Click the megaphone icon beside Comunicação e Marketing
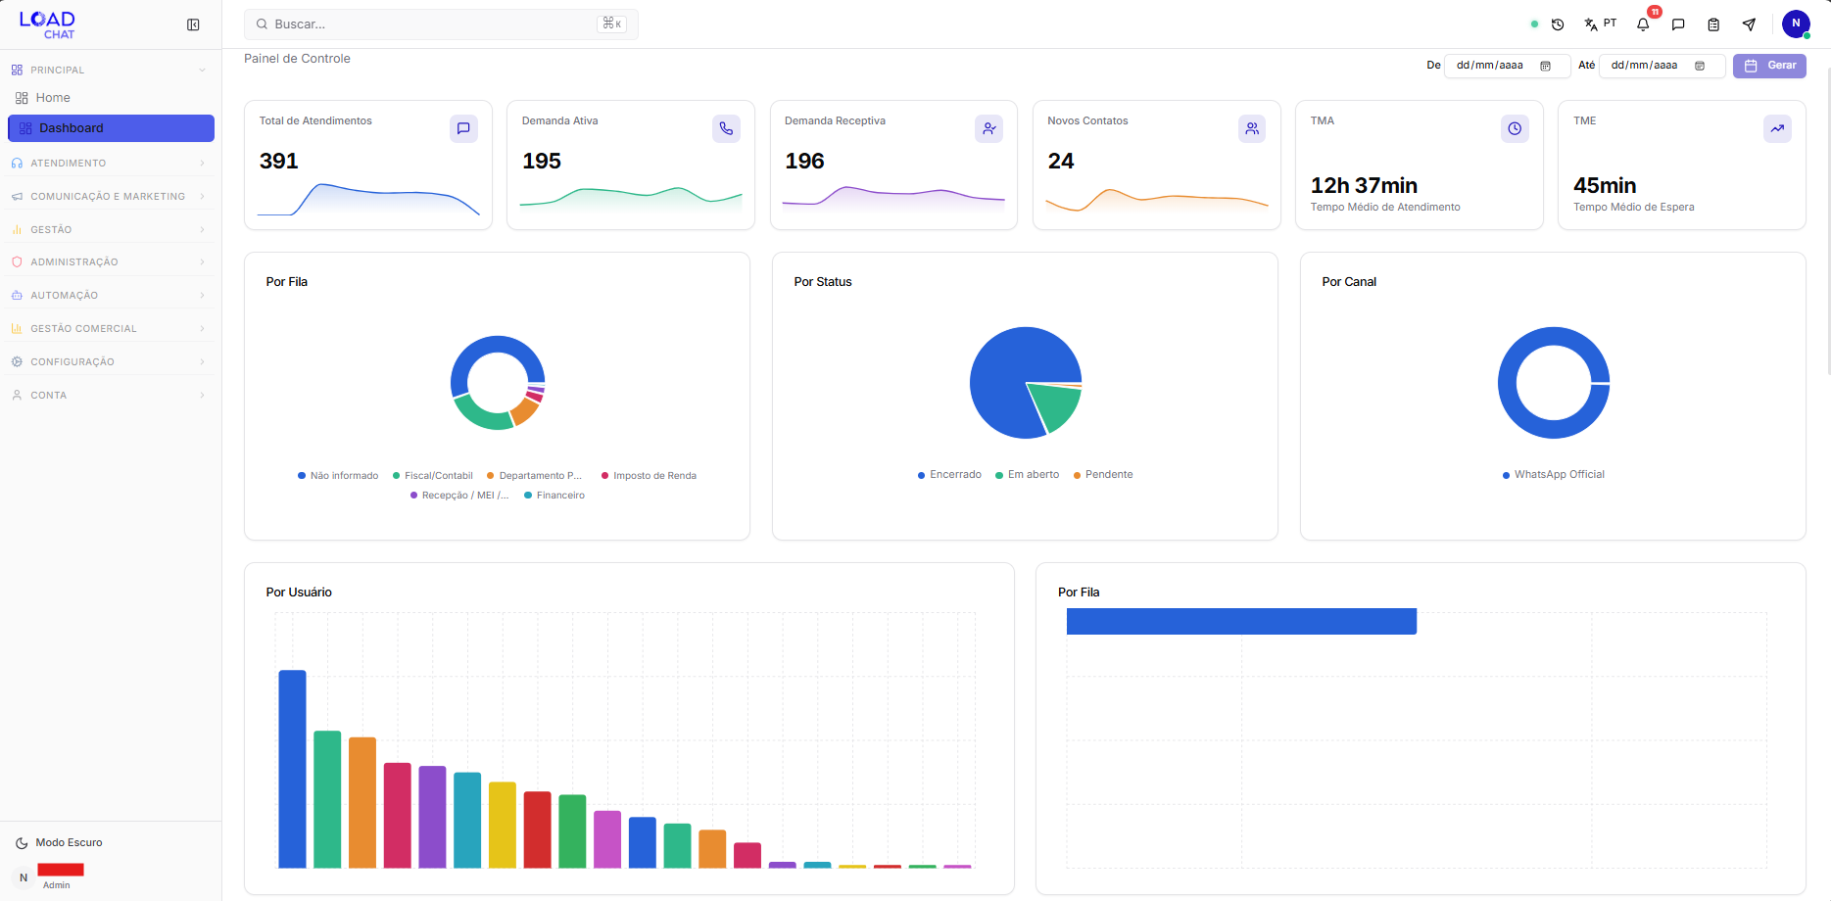The width and height of the screenshot is (1831, 901). 17,196
